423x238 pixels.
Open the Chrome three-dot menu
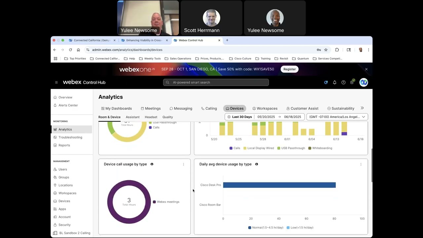tap(368, 50)
